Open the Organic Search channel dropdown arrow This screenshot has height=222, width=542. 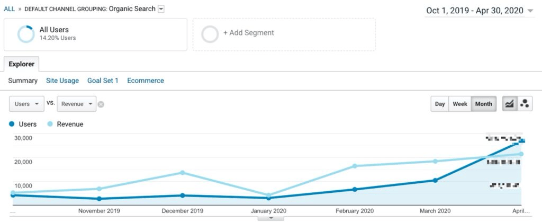(x=161, y=10)
